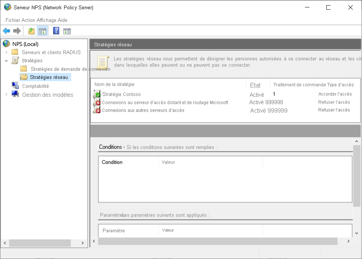Click the Forward arrow toolbar icon
The image size is (362, 259).
(17, 31)
